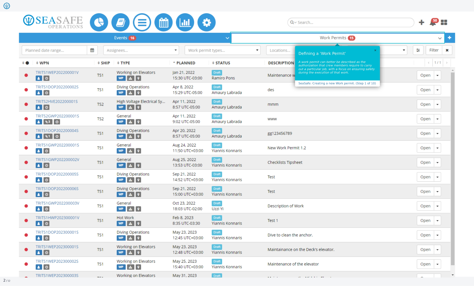This screenshot has width=474, height=286.
Task: Open work permit TRITS1WEP202200001V link
Action: 57,73
